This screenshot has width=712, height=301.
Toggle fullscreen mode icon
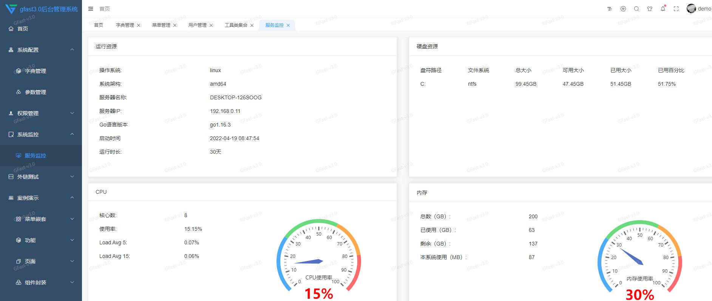[x=676, y=9]
